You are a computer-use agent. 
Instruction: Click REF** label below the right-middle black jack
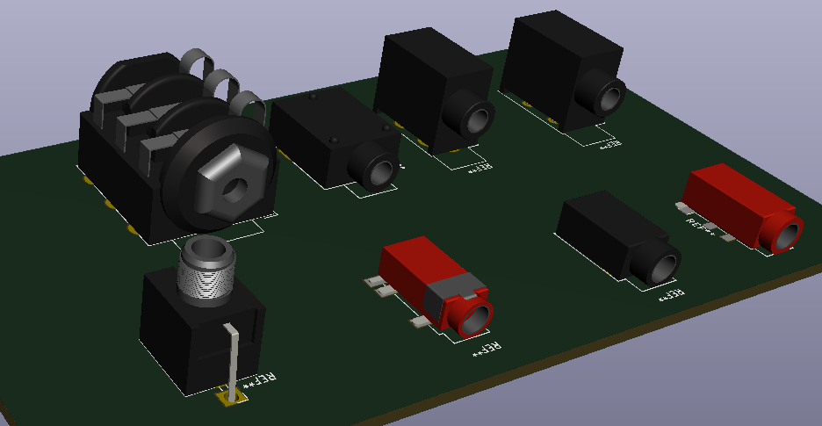point(670,295)
